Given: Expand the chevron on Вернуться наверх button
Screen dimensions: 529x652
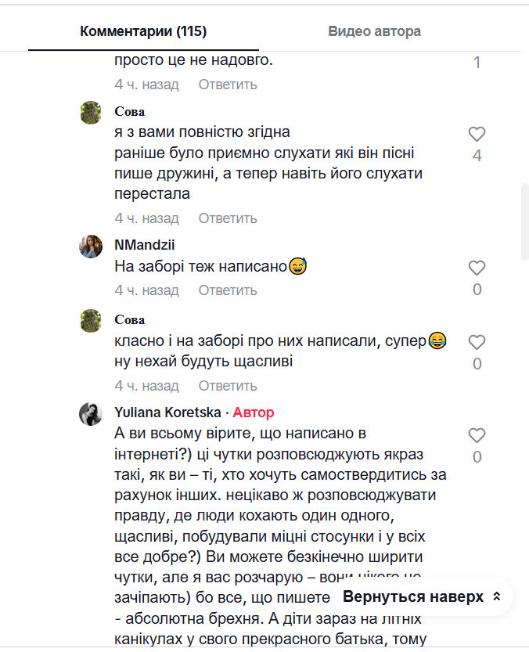Looking at the screenshot, I should point(495,596).
